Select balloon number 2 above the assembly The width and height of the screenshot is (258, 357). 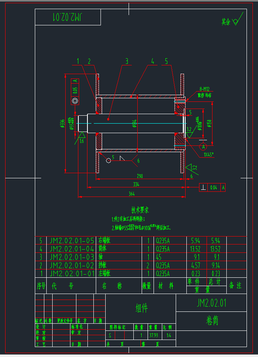(x=89, y=61)
